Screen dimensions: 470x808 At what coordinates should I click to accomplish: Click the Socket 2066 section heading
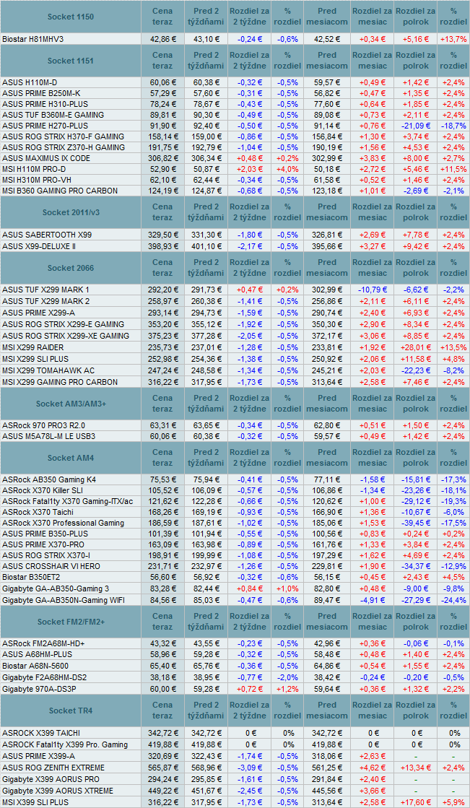click(x=70, y=268)
